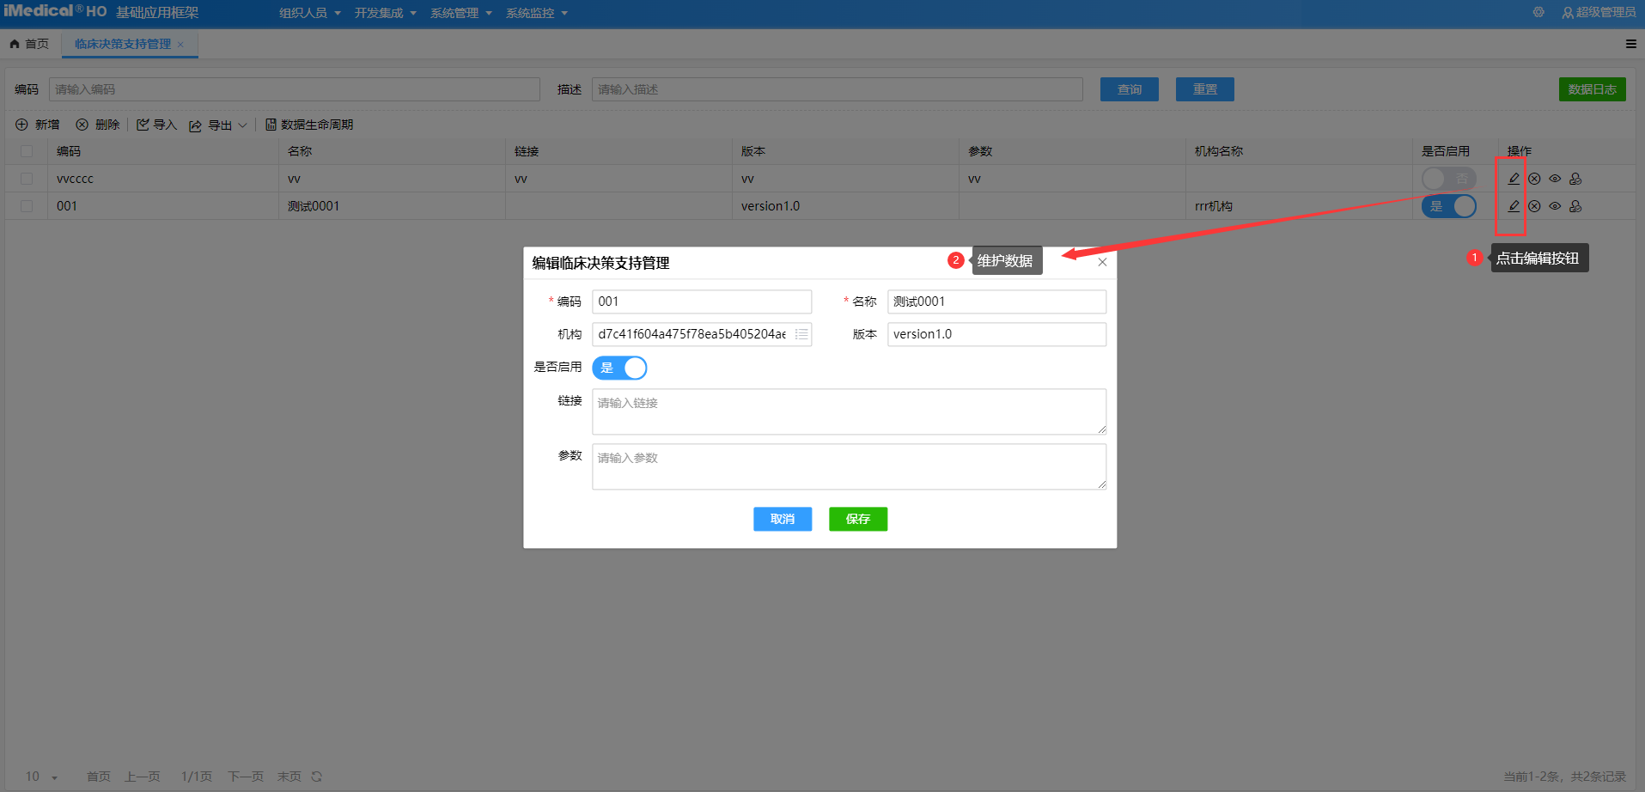Open the 数据日志 data log button

[1592, 89]
